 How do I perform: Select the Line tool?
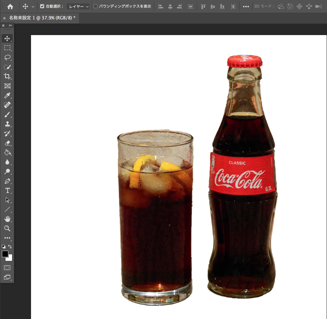point(7,209)
